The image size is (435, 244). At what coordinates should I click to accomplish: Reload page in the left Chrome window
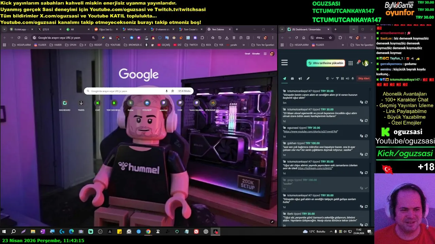(19, 38)
